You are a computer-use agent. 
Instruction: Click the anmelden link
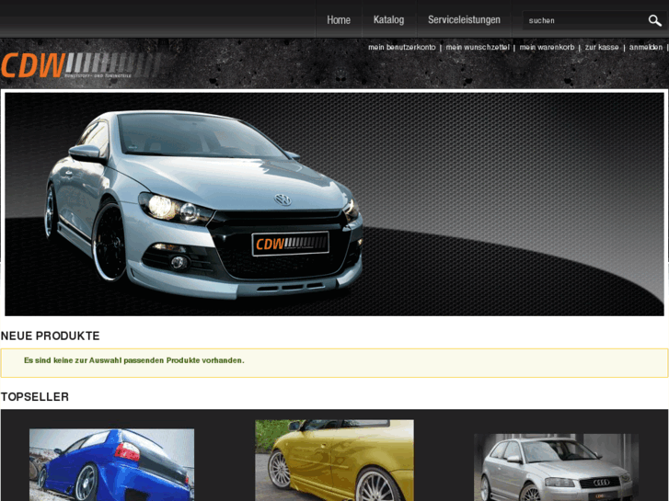click(x=645, y=47)
